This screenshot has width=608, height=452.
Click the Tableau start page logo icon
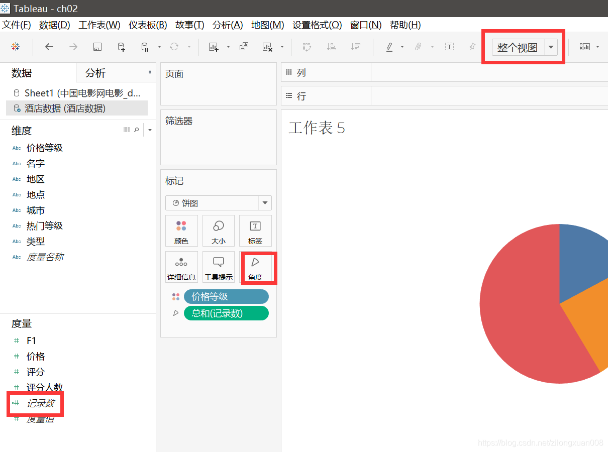coord(15,47)
